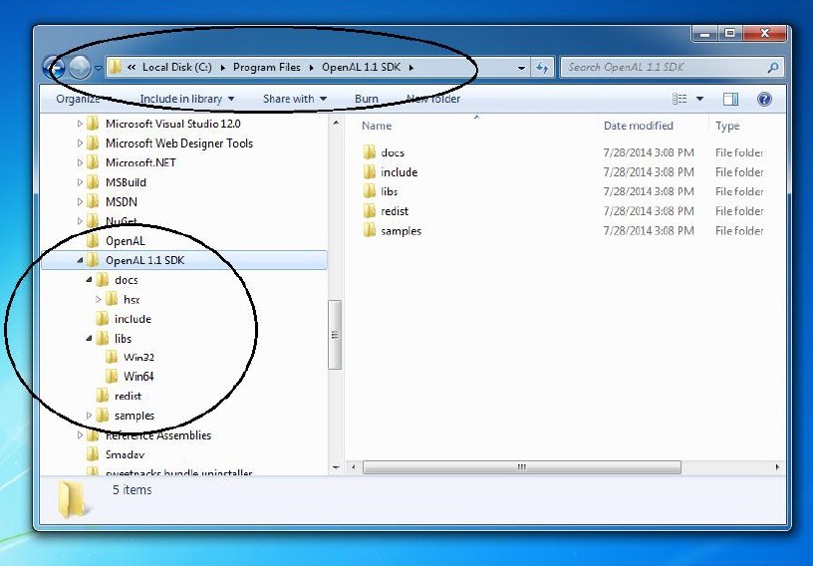The height and width of the screenshot is (566, 813).
Task: Select include folder in navigation tree
Action: [133, 319]
